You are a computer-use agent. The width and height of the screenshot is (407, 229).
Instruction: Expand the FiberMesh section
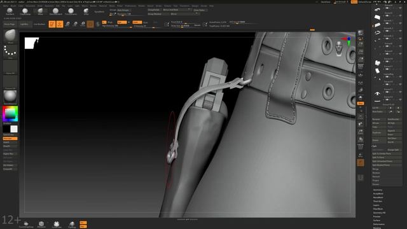pyautogui.click(x=378, y=209)
